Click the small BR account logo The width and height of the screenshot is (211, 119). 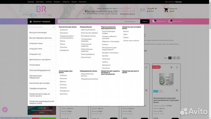pos(143,10)
